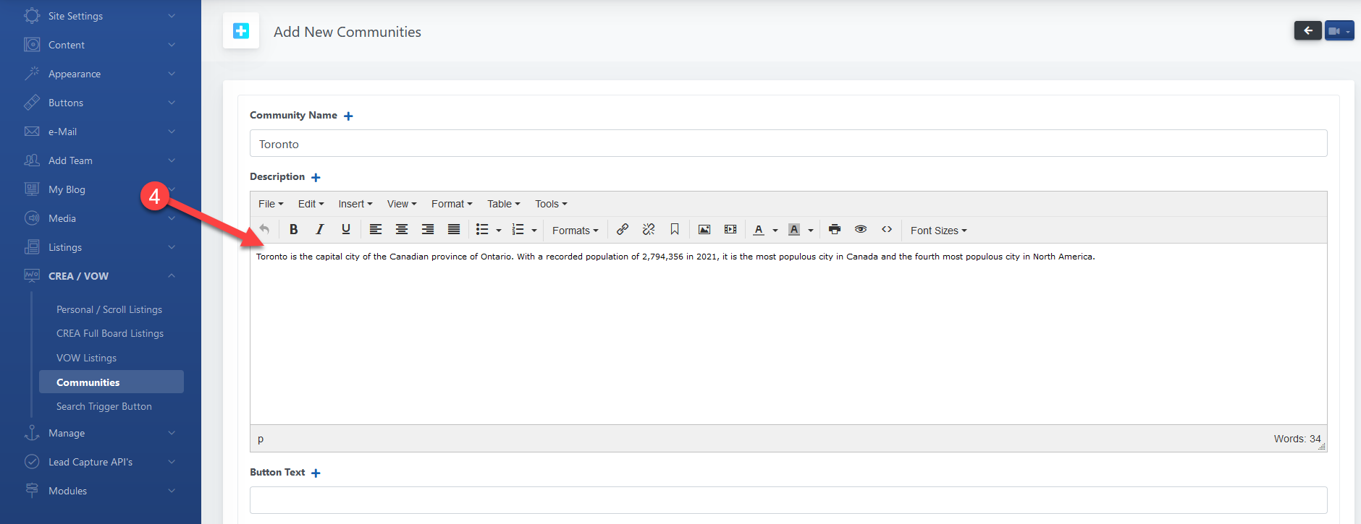Toggle justify text alignment
This screenshot has height=524, width=1361.
click(x=453, y=230)
